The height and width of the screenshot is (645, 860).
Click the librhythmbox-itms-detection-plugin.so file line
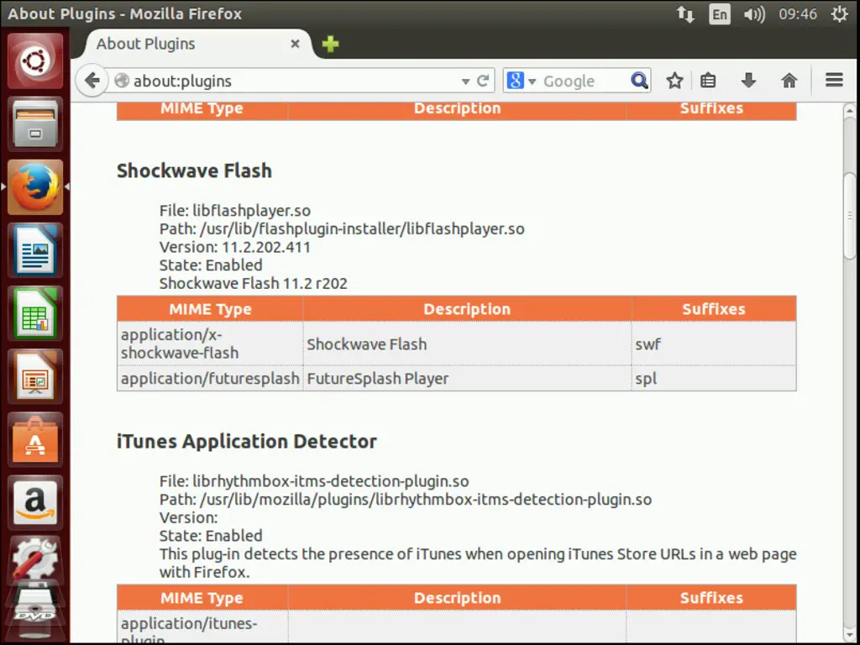314,481
